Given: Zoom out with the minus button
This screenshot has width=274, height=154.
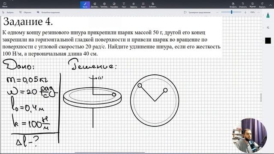Looking at the screenshot, I should pyautogui.click(x=217, y=12).
